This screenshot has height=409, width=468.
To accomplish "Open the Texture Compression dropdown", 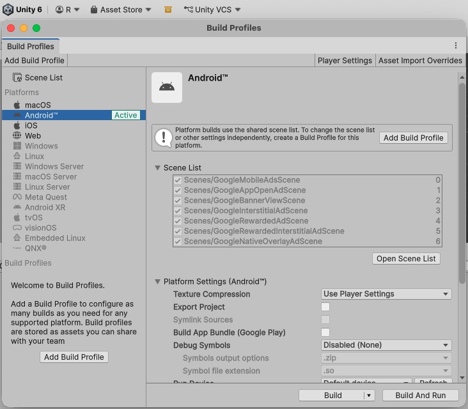I will click(386, 294).
